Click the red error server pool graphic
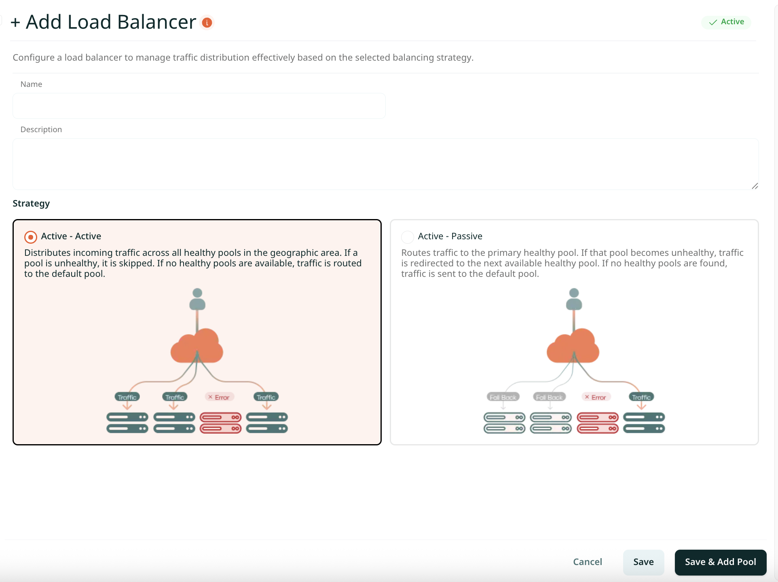Screen dimensions: 778x582 pyautogui.click(x=221, y=423)
